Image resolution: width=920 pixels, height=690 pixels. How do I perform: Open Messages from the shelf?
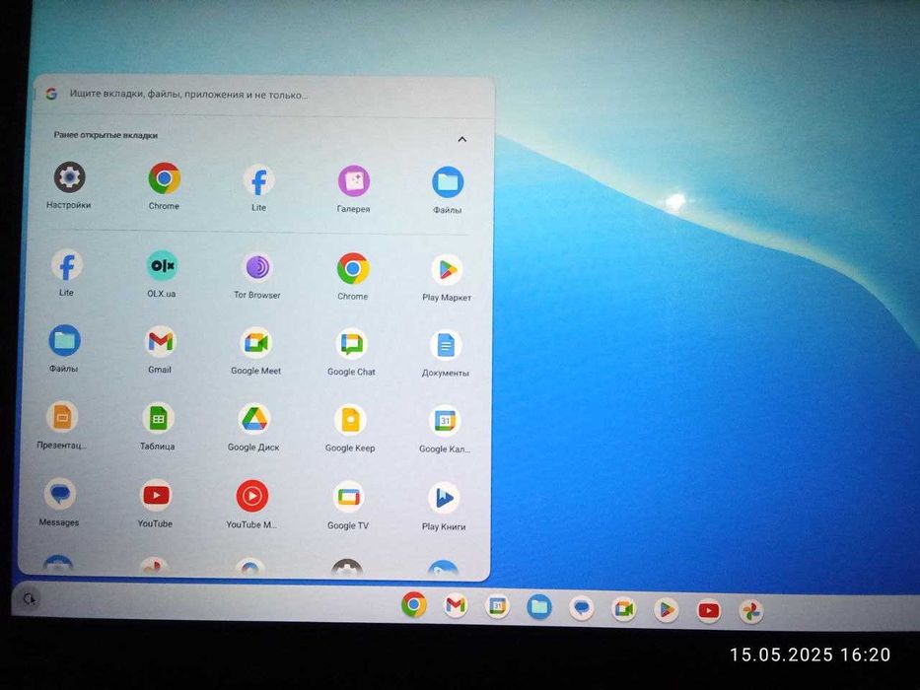tap(582, 608)
